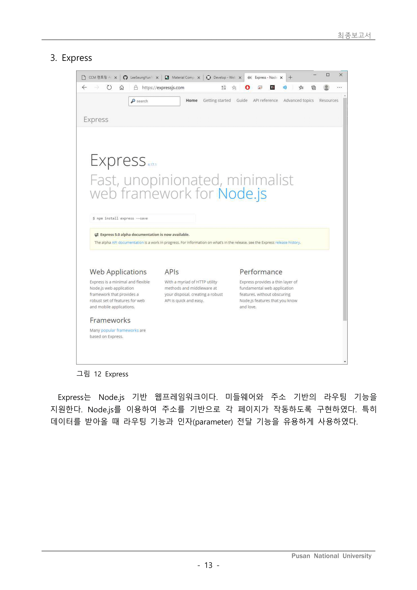Reload the page with refresh icon

[109, 88]
